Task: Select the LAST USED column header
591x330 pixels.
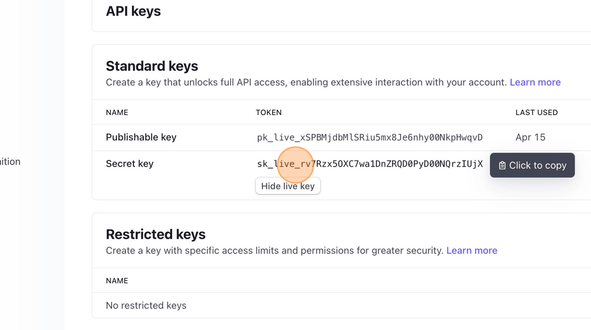Action: pos(536,112)
